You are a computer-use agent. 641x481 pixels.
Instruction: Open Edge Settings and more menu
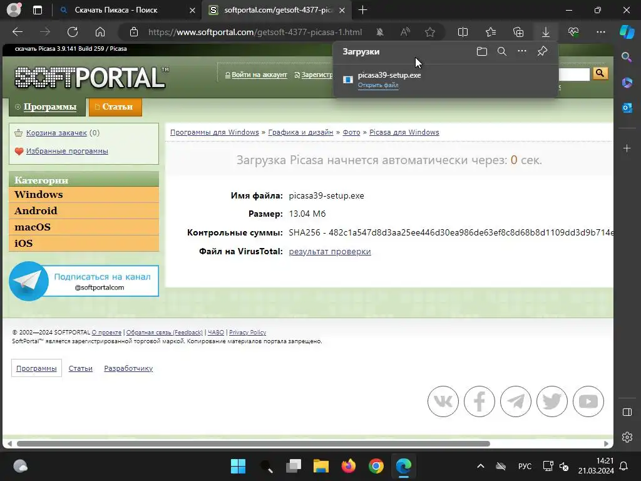(601, 32)
